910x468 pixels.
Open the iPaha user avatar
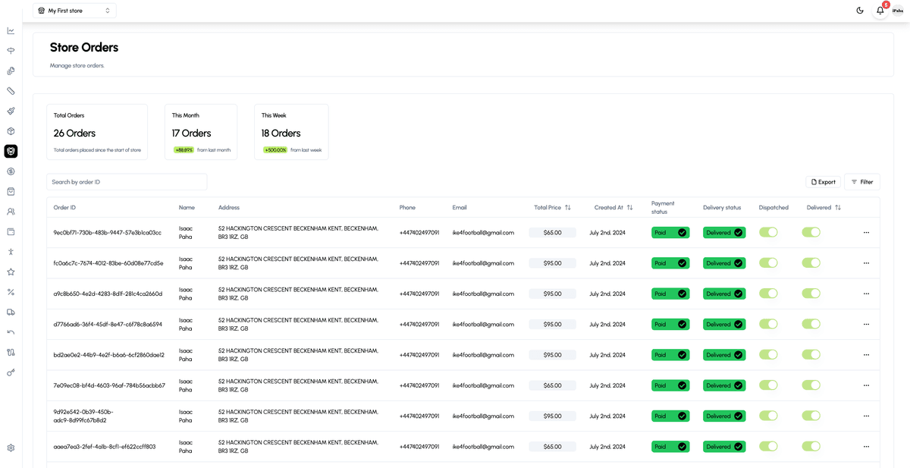coord(898,11)
